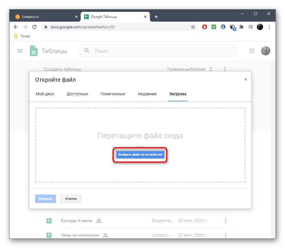Click the playlist extension icon in toolbar
The height and width of the screenshot is (248, 285).
pos(250,27)
